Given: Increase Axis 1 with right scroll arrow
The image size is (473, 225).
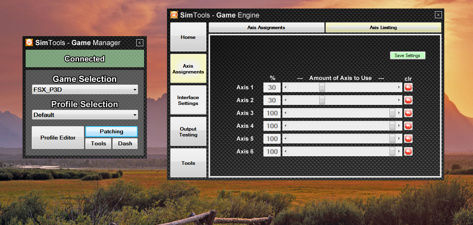Looking at the screenshot, I should point(399,87).
